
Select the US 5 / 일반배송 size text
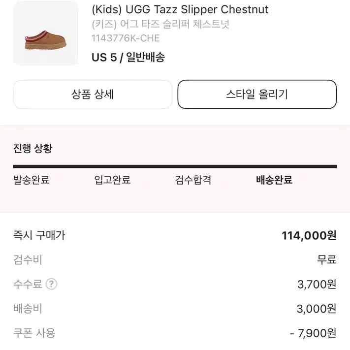click(128, 57)
